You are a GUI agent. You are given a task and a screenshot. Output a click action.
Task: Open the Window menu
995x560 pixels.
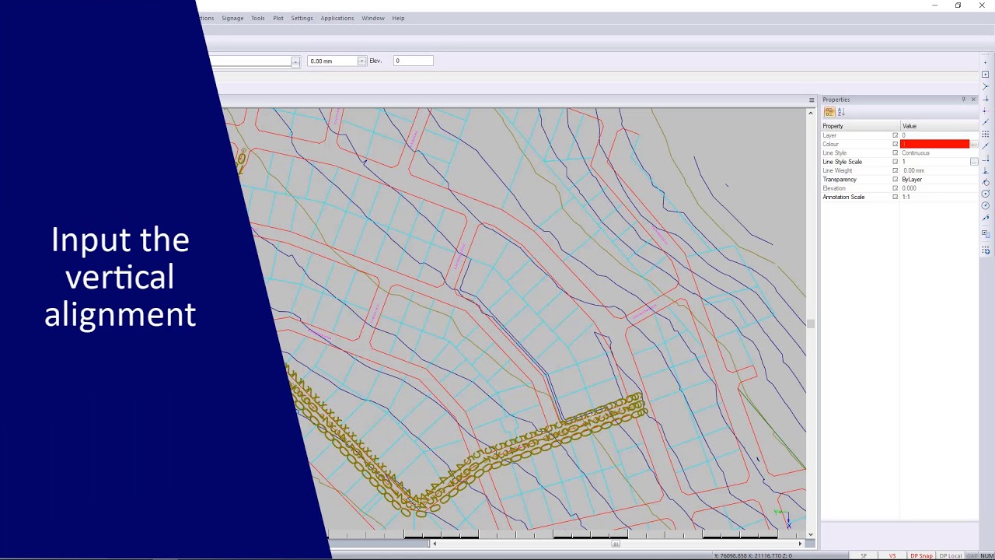click(x=373, y=18)
